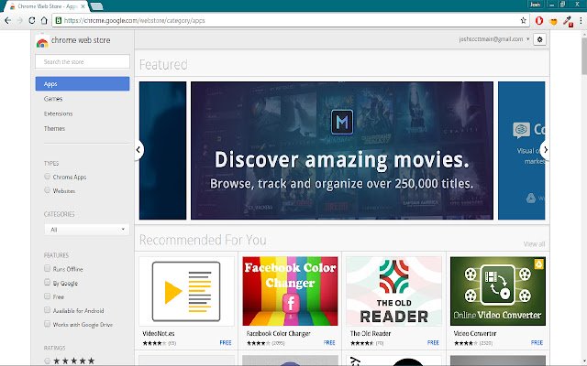Click in the Search the store field
Screen dimensions: 587x366
tap(83, 61)
